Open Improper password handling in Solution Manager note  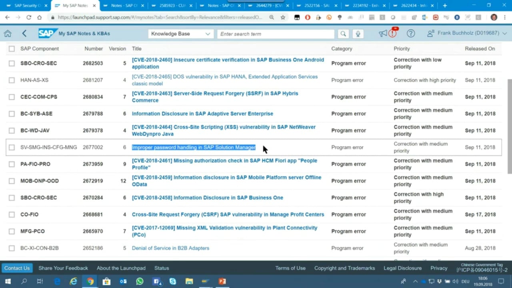point(194,147)
